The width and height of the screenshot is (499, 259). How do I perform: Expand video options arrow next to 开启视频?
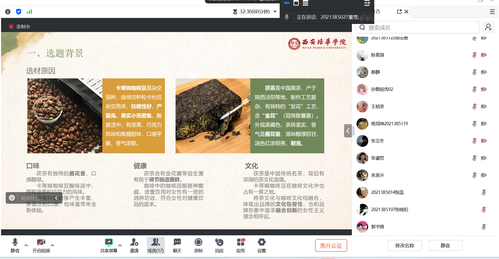click(x=52, y=245)
